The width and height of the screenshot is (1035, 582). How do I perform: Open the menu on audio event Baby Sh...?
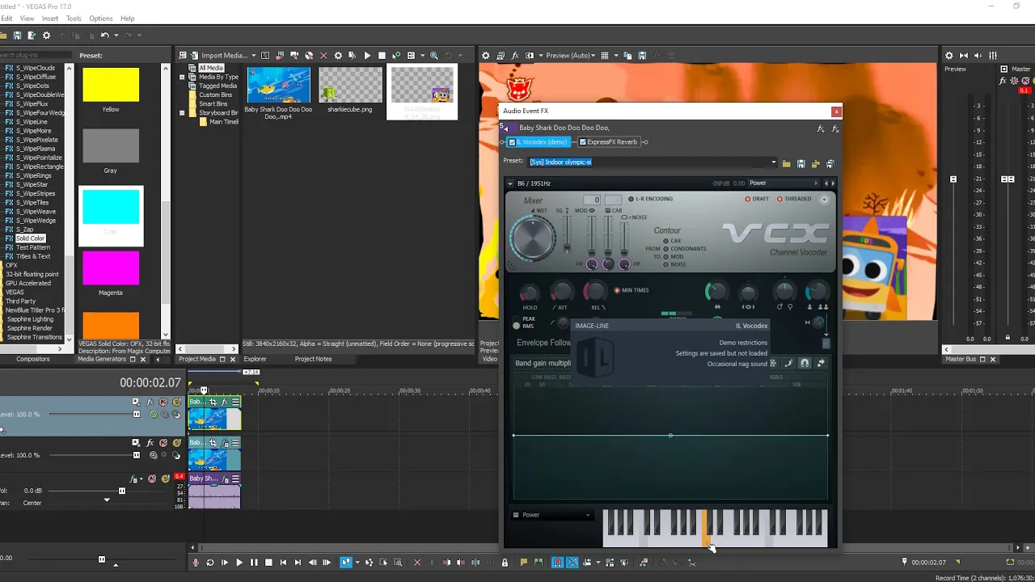(x=235, y=479)
